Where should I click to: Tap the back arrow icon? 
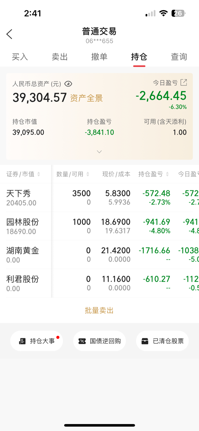[x=9, y=34]
